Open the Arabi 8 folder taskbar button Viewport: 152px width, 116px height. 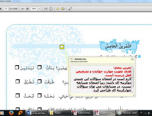(59, 113)
